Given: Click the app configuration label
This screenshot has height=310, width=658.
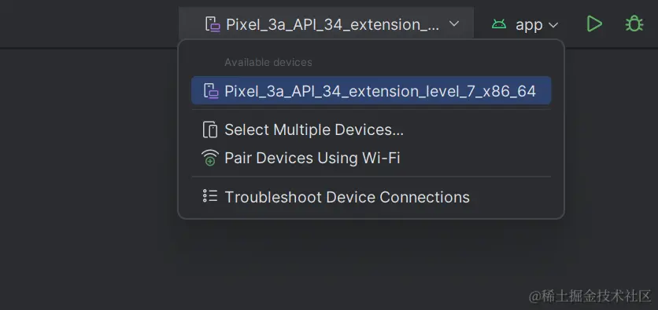Looking at the screenshot, I should pyautogui.click(x=529, y=25).
